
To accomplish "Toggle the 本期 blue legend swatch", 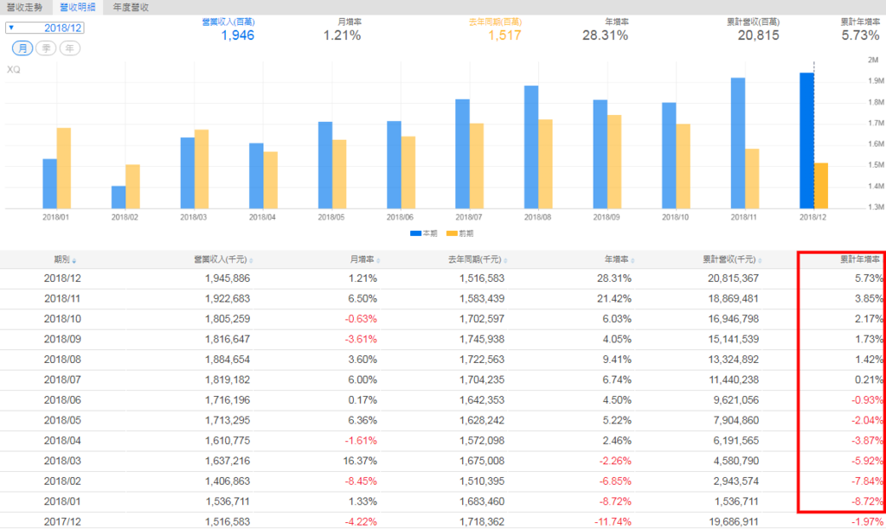I will click(415, 233).
